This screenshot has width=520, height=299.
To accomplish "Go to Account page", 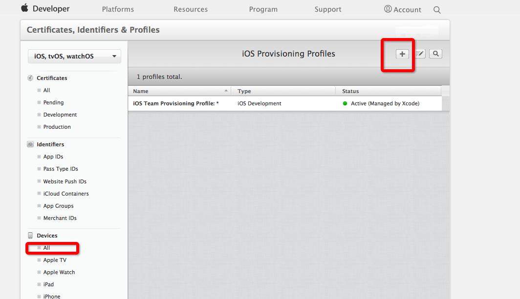I will pyautogui.click(x=407, y=10).
